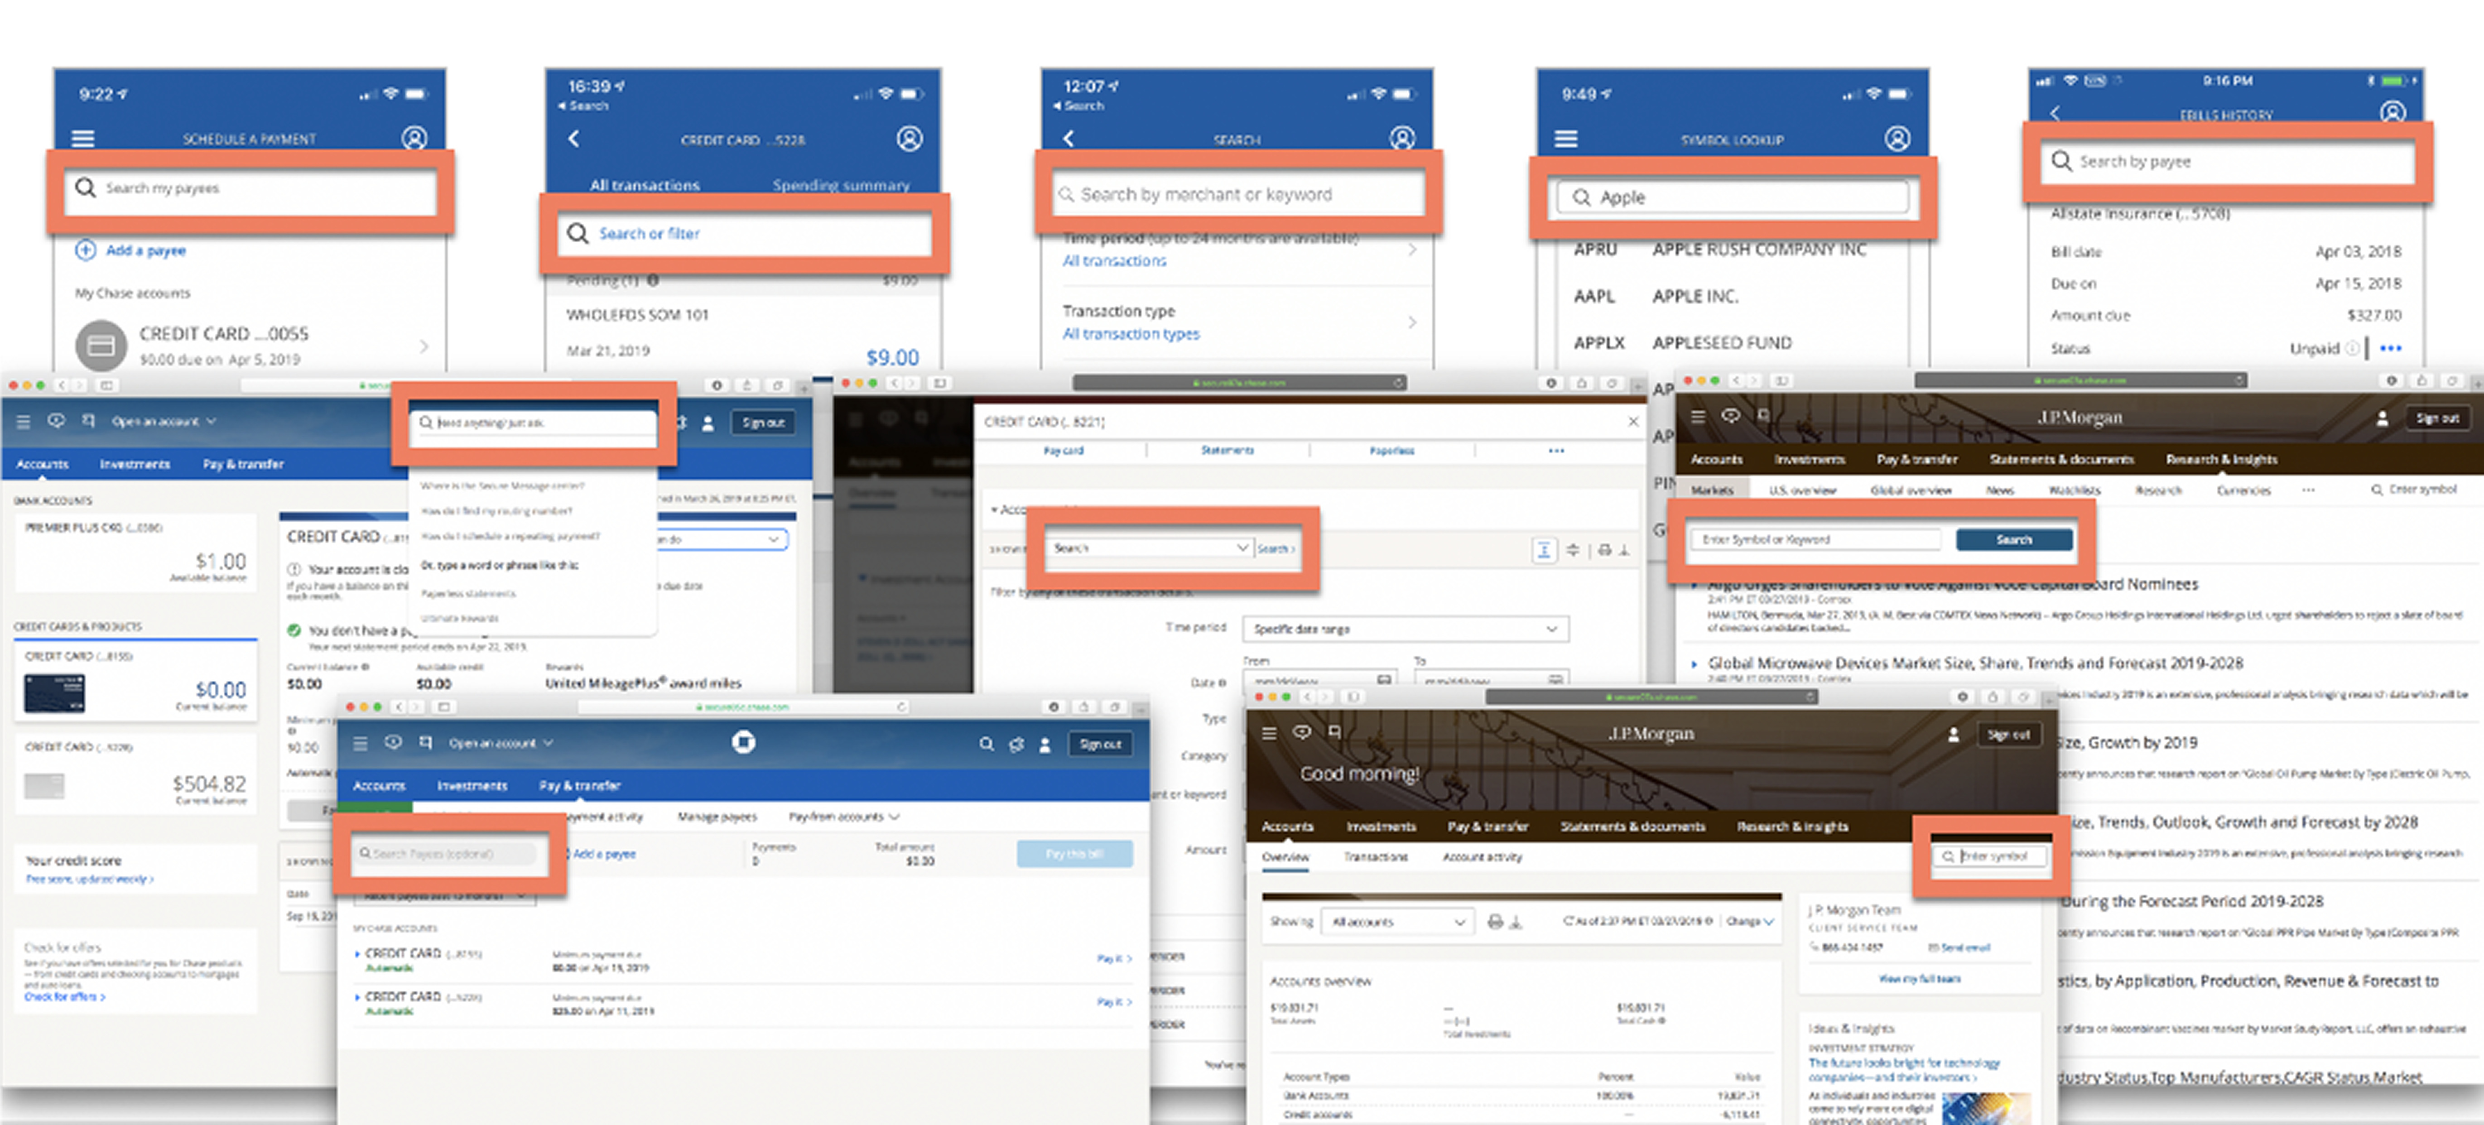Open hamburger menu on Symbol Lookup screen
Screen dimensions: 2484x1125
[x=1566, y=139]
